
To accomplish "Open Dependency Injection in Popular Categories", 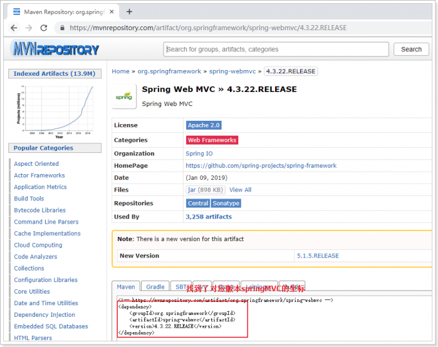I will pos(44,315).
